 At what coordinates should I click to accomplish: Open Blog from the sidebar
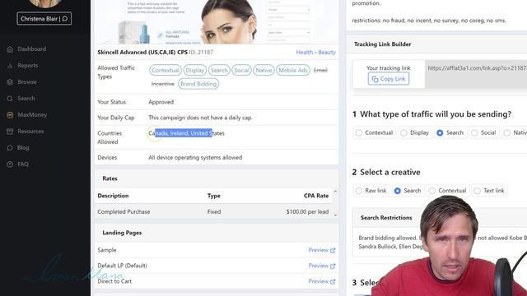(23, 148)
